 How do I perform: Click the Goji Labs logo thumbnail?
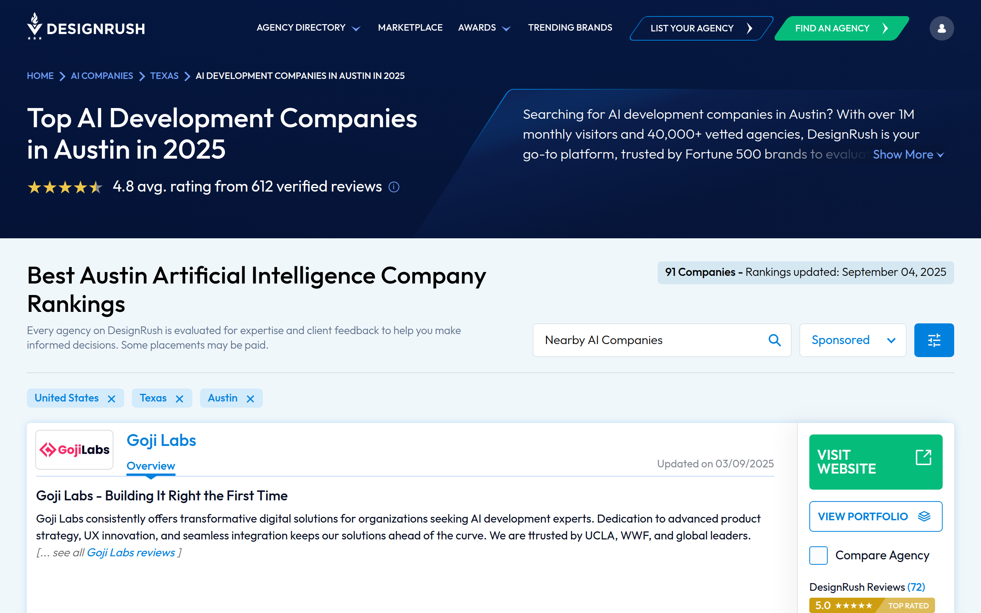(x=74, y=450)
